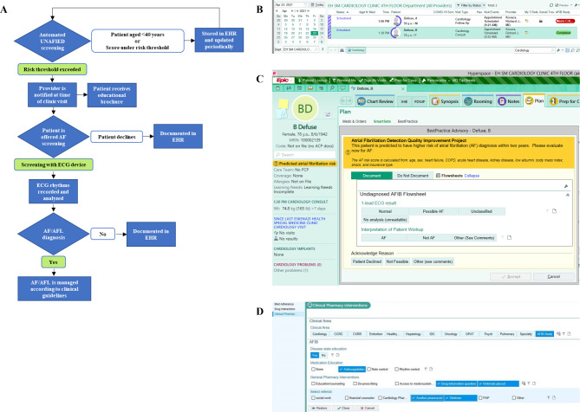Choose Not Feasible acknowledge reason
This screenshot has height=412, width=580.
pos(397,261)
